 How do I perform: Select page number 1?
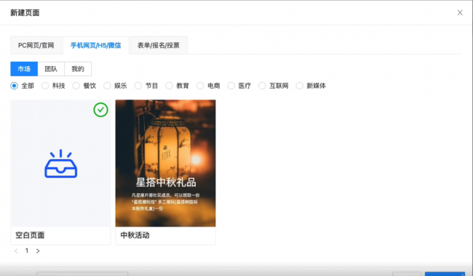click(27, 251)
